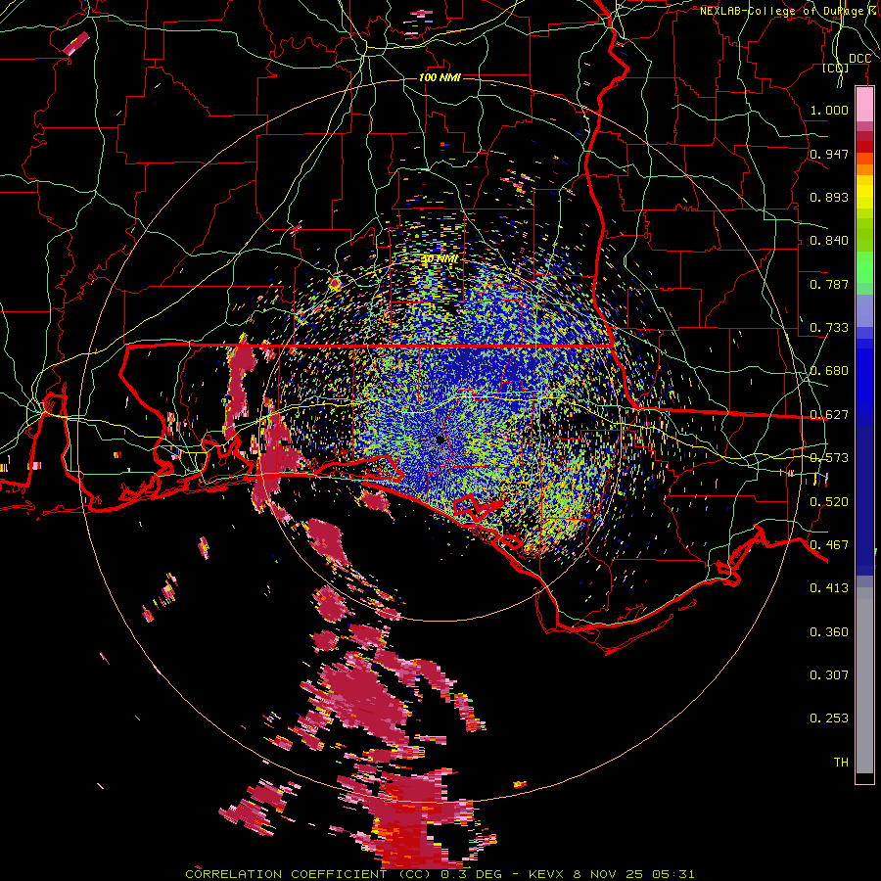Click the yellow segment of the color bar
This screenshot has width=881, height=881.
click(864, 194)
